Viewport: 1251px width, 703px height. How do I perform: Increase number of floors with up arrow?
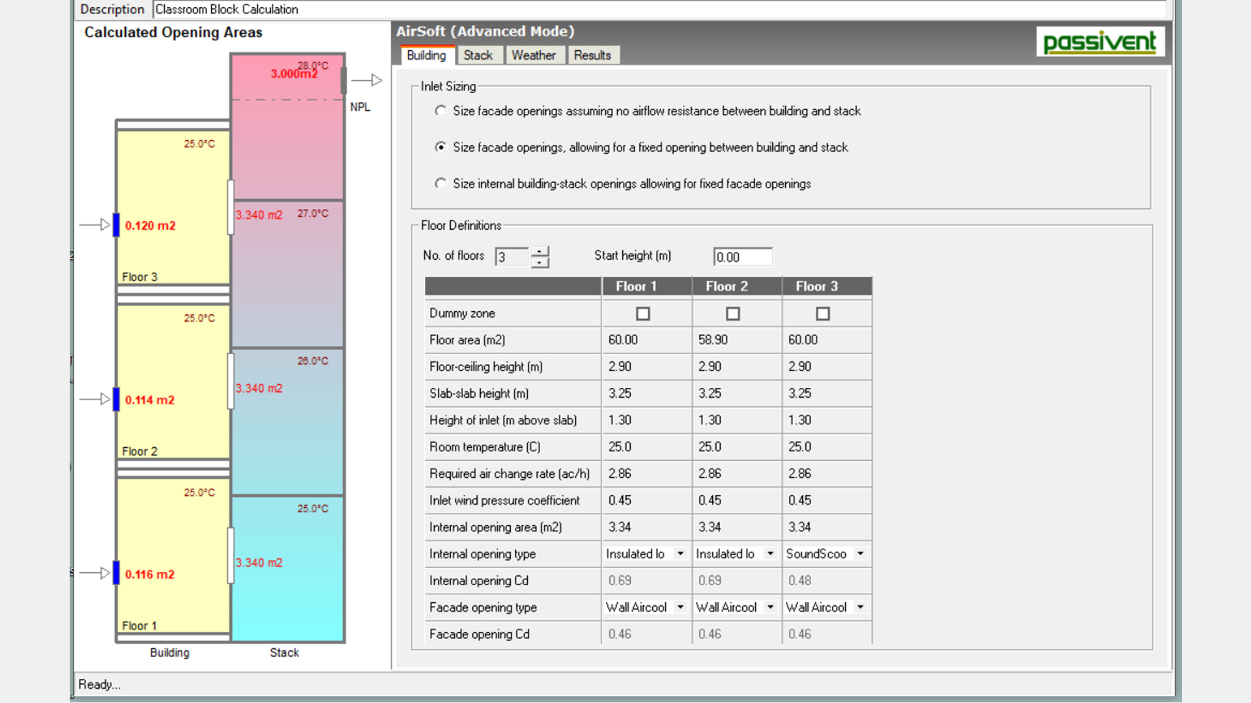click(539, 252)
